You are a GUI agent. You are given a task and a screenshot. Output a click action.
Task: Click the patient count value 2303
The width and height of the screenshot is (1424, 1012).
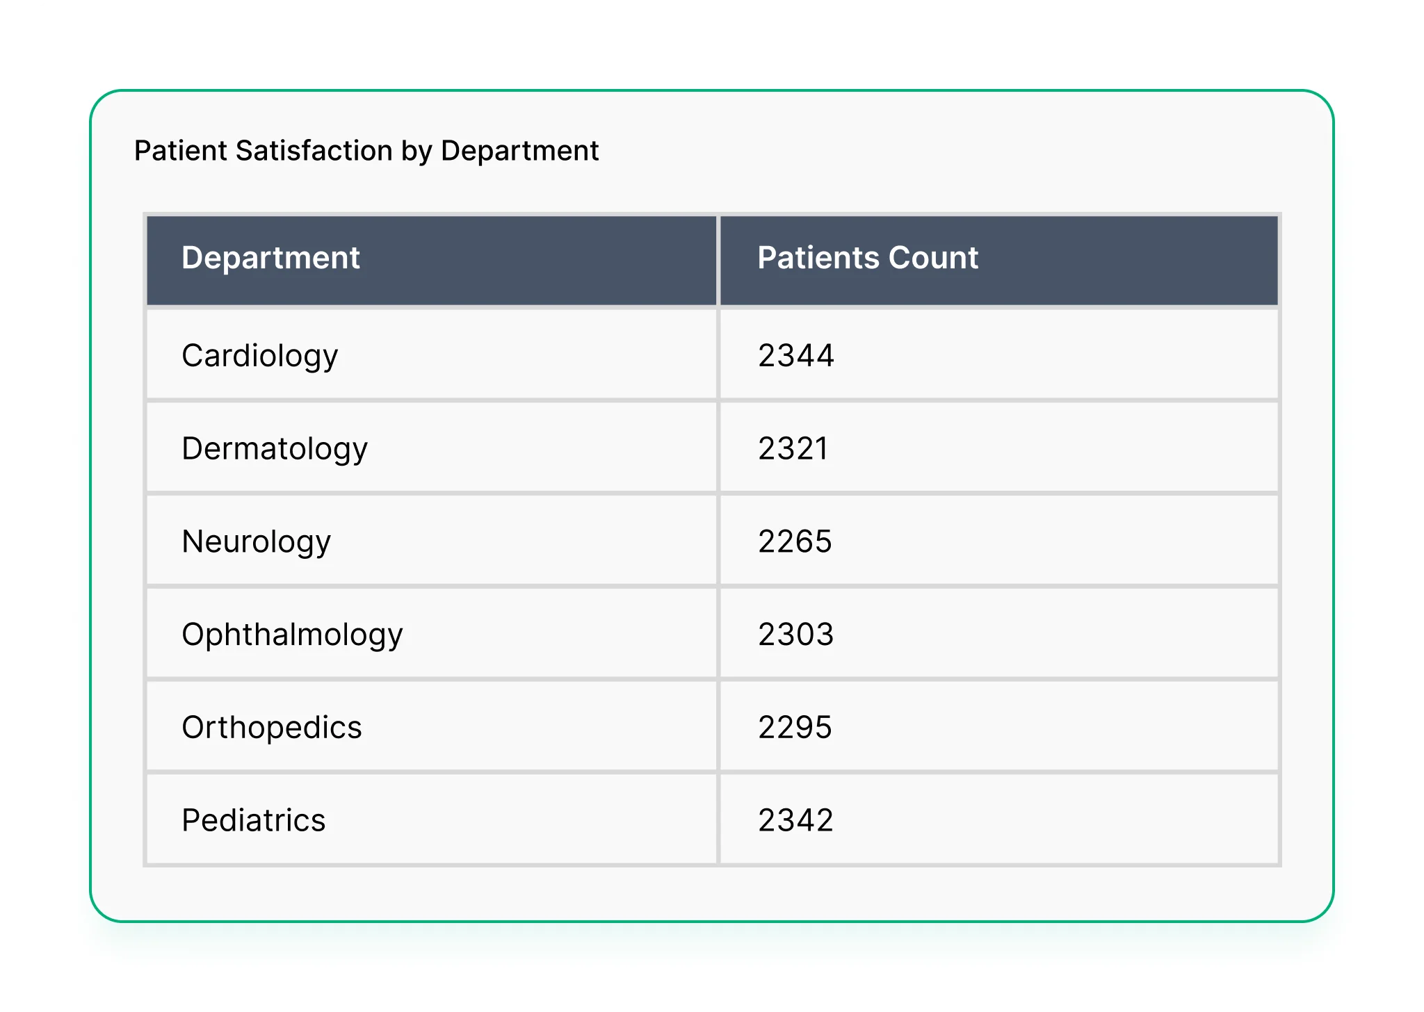pos(795,635)
